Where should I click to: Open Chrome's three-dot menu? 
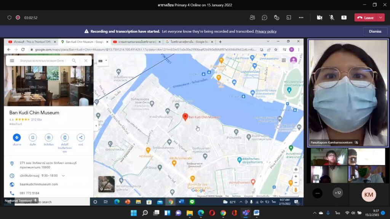(x=299, y=49)
